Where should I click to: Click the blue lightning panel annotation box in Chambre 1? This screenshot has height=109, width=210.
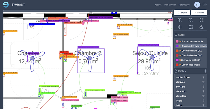coord(31,27)
